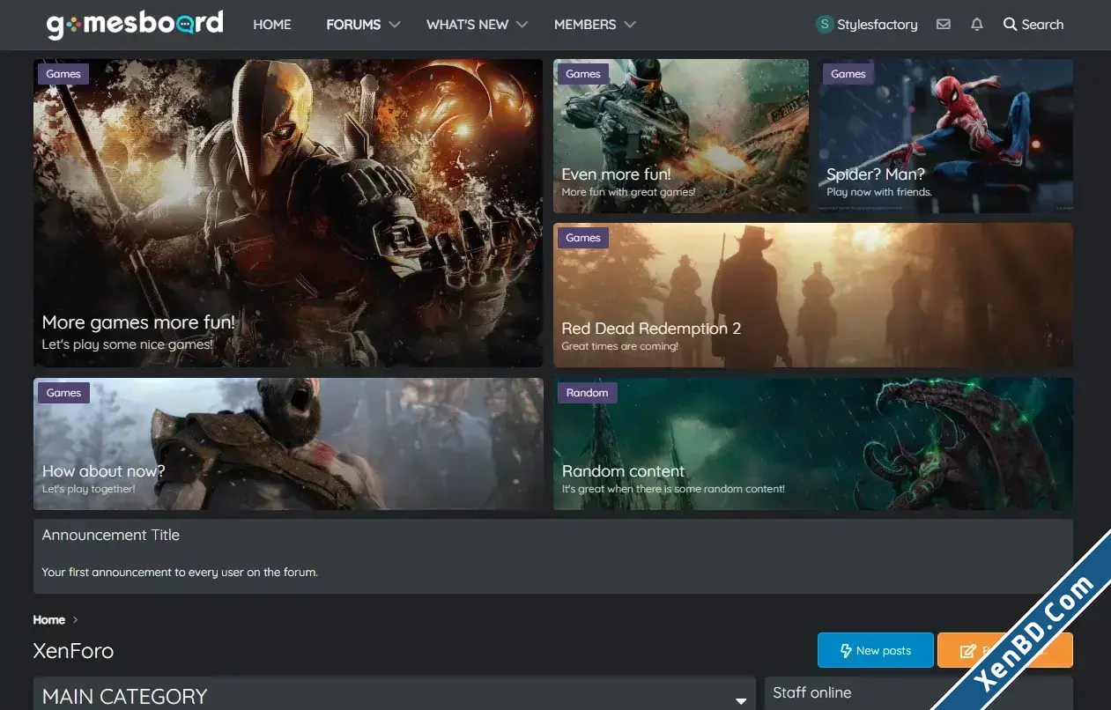The image size is (1111, 710).
Task: Open the 'How about now?' tile
Action: (288, 444)
